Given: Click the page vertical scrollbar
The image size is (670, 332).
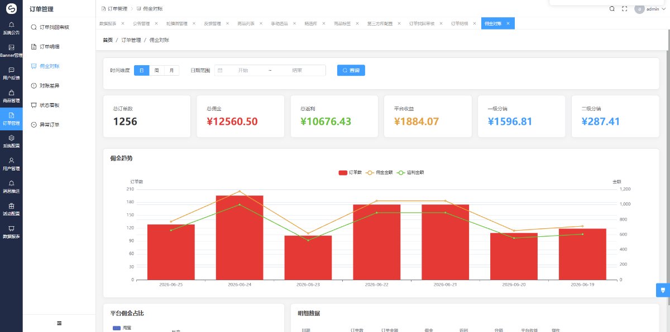Looking at the screenshot, I should 668,167.
